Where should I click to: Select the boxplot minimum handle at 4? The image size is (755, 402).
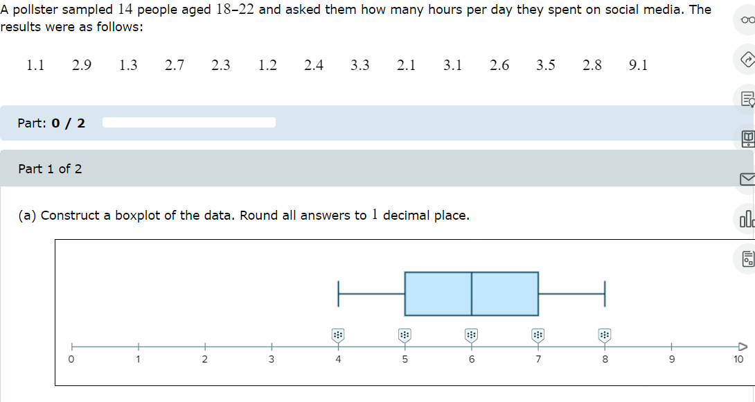[338, 335]
